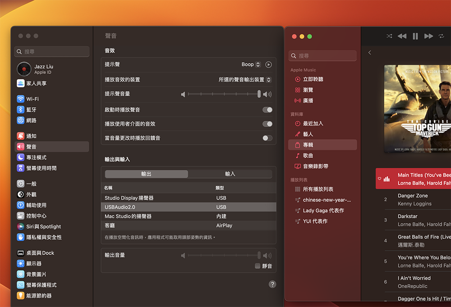Open Radio (廣播) in Music sidebar

pyautogui.click(x=322, y=101)
